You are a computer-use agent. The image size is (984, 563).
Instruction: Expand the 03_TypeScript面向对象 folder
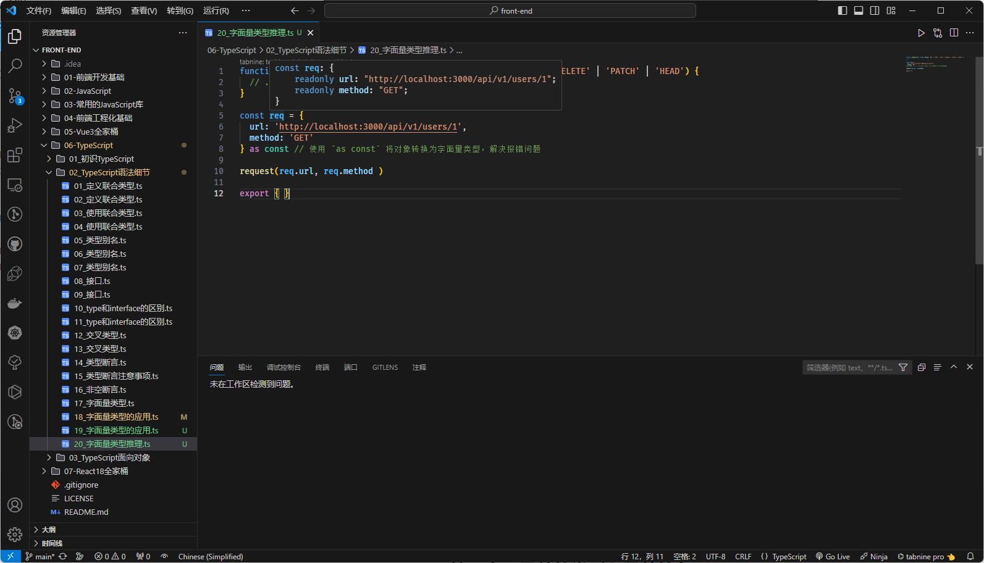[x=109, y=457]
